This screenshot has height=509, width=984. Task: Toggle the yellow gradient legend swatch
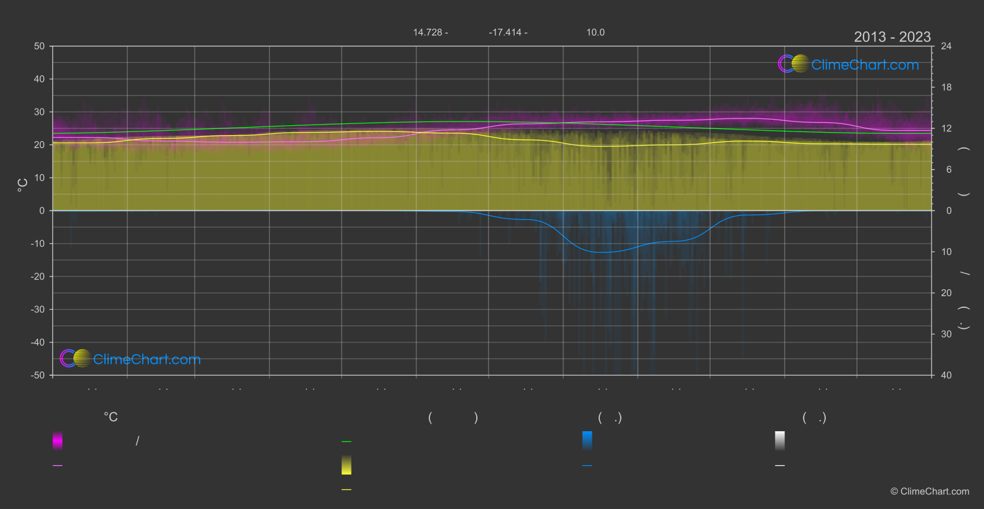[x=347, y=465]
